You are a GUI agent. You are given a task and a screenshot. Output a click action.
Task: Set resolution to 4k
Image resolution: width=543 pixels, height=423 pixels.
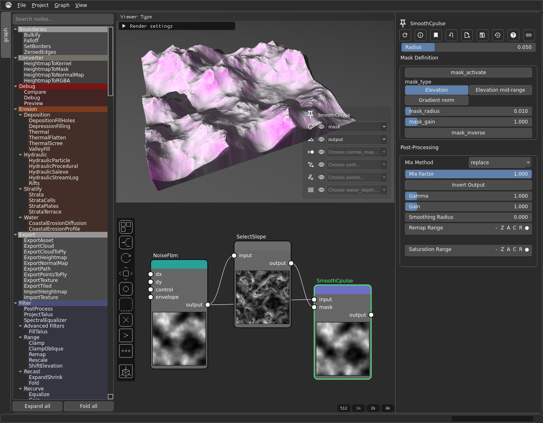click(x=388, y=408)
